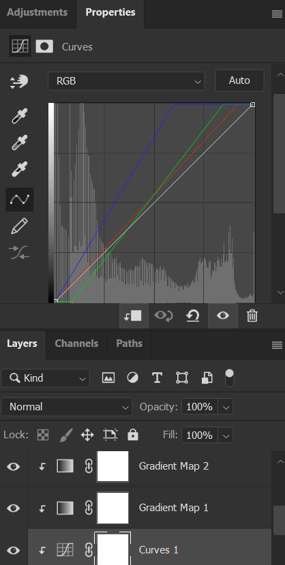Switch to the Adjustments tab
Screen dimensions: 285x565
(37, 12)
